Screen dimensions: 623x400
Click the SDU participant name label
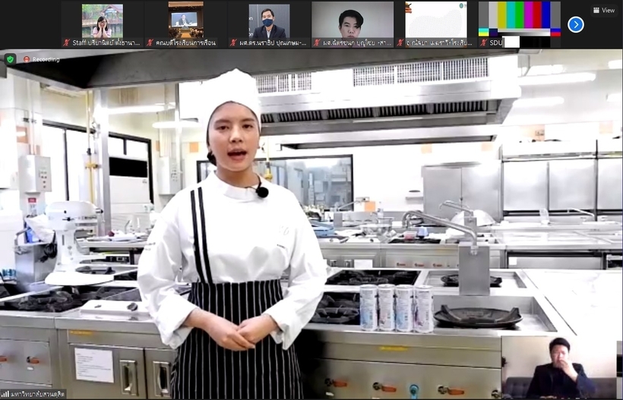[x=496, y=43]
